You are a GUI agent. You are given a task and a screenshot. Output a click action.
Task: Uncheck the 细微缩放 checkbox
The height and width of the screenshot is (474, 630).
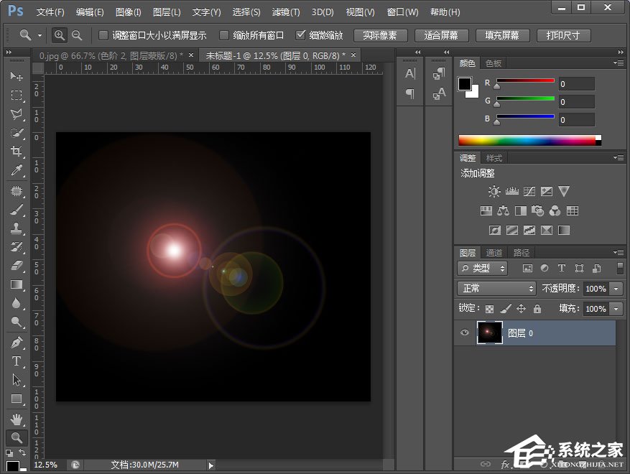click(301, 35)
